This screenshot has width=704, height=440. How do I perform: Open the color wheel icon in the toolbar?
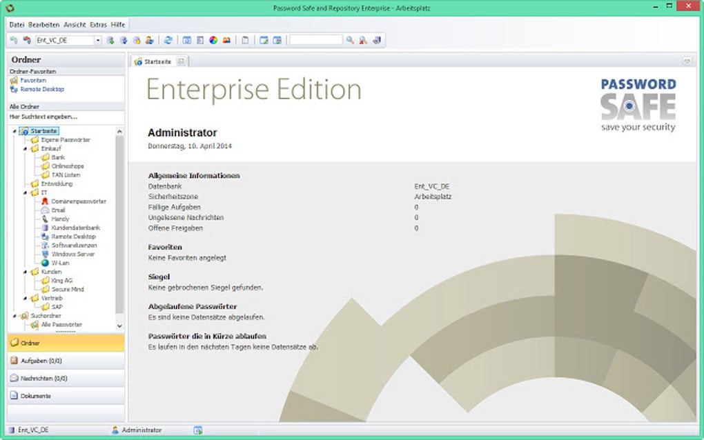[x=213, y=40]
